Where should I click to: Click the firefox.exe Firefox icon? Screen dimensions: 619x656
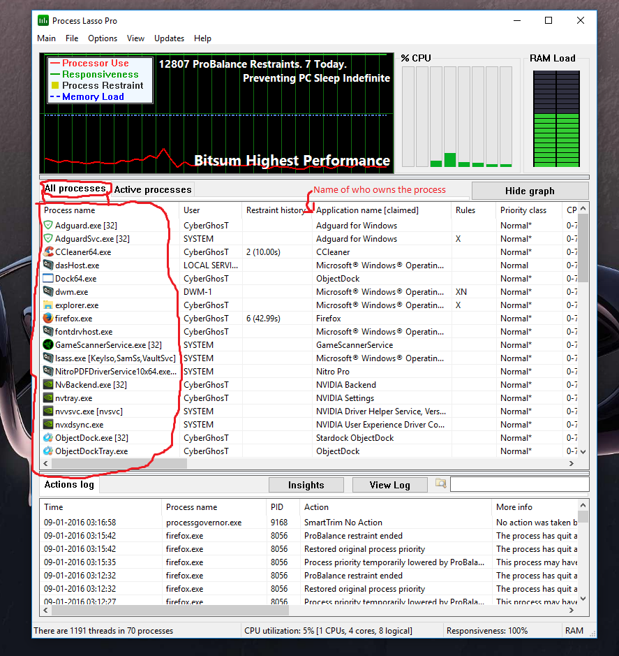(x=48, y=318)
